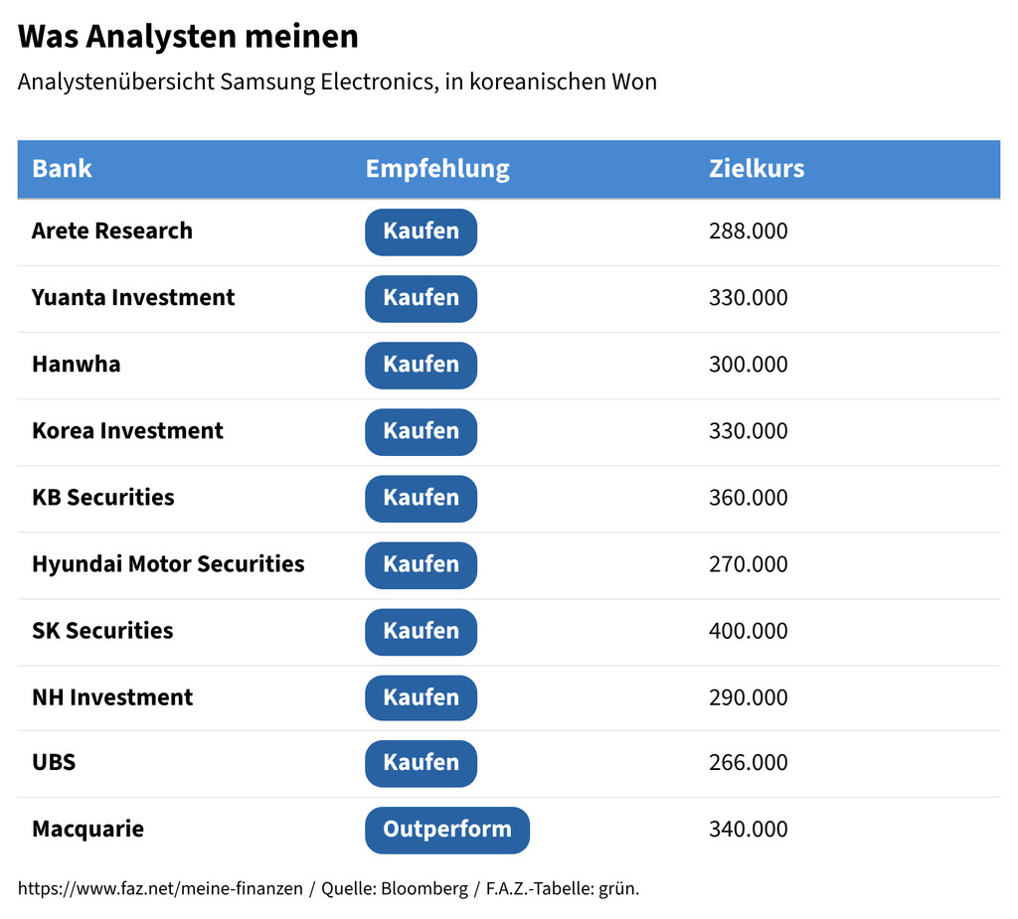Click the Macquarie bank name
Screen dimensions: 1018x919
[87, 830]
